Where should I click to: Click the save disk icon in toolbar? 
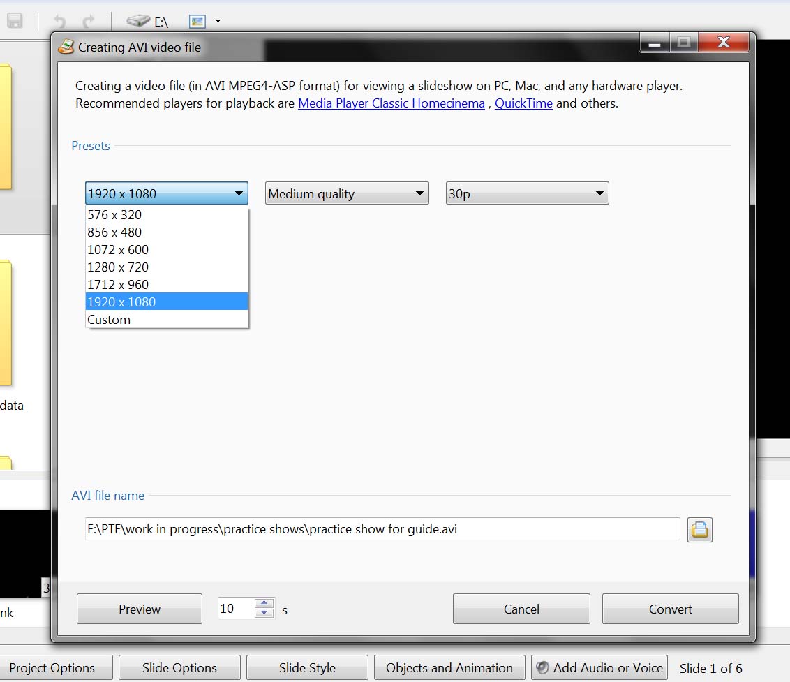15,21
